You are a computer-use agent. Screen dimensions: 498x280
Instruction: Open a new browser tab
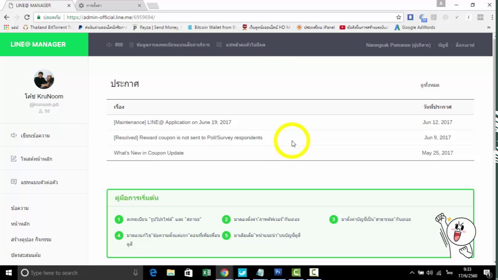coord(153,5)
